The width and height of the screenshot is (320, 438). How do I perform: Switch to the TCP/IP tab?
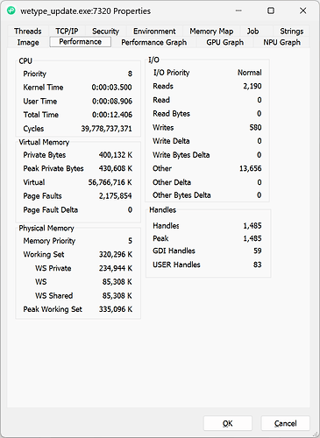click(x=67, y=31)
